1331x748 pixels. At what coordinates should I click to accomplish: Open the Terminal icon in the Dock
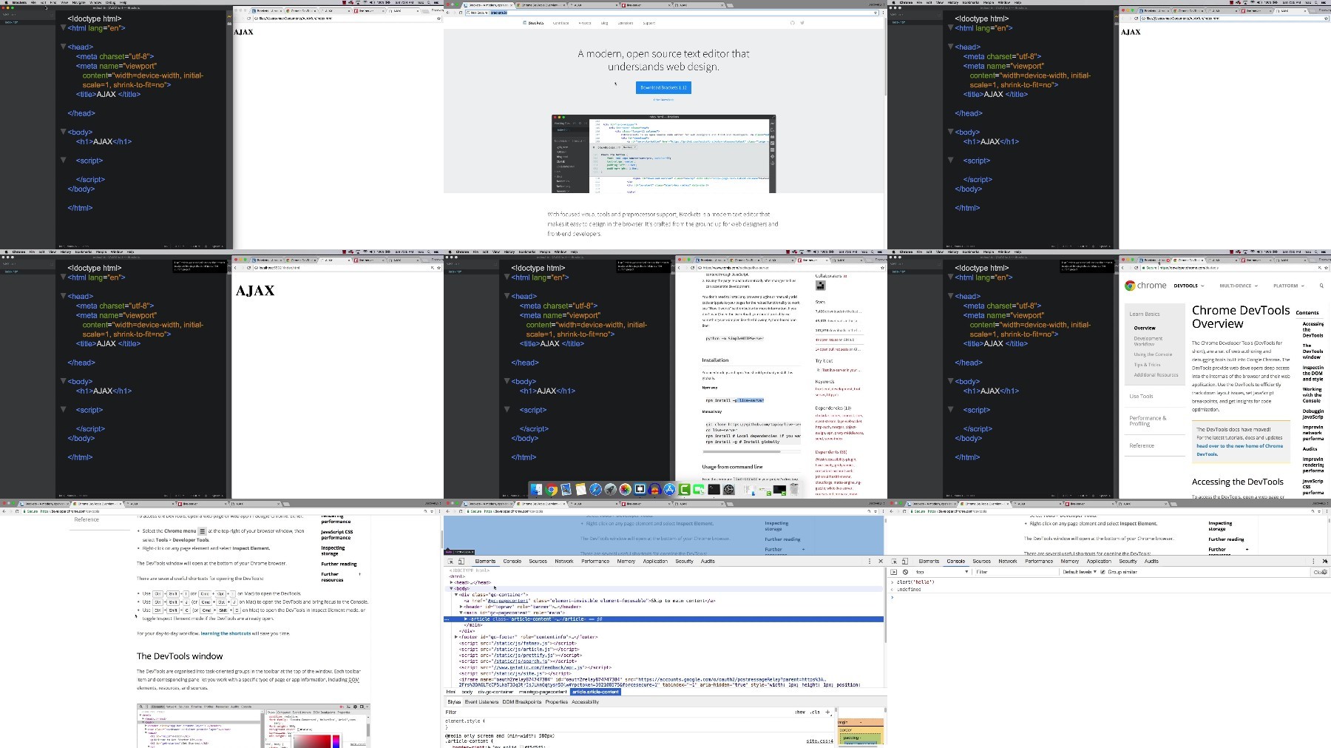tap(714, 489)
